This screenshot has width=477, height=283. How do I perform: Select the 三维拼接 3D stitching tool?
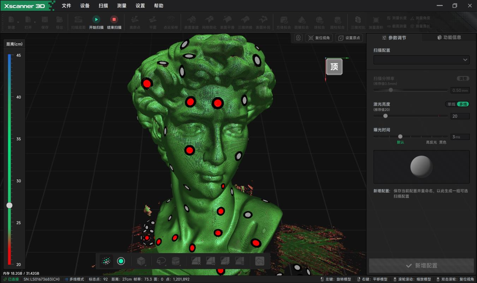pyautogui.click(x=245, y=22)
